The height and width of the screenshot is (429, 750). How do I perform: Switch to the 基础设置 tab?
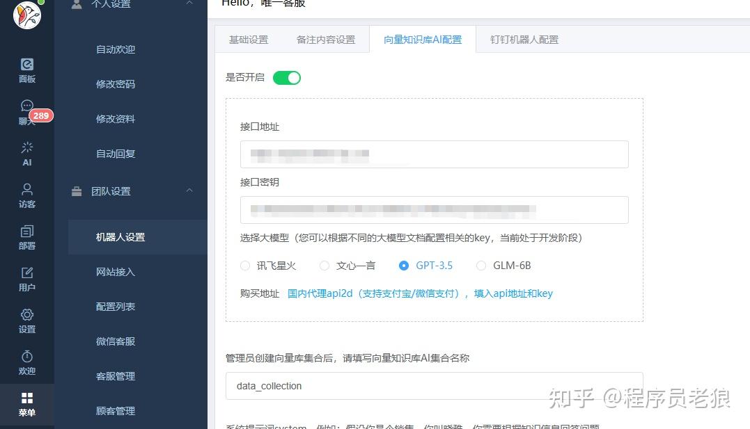pos(248,40)
